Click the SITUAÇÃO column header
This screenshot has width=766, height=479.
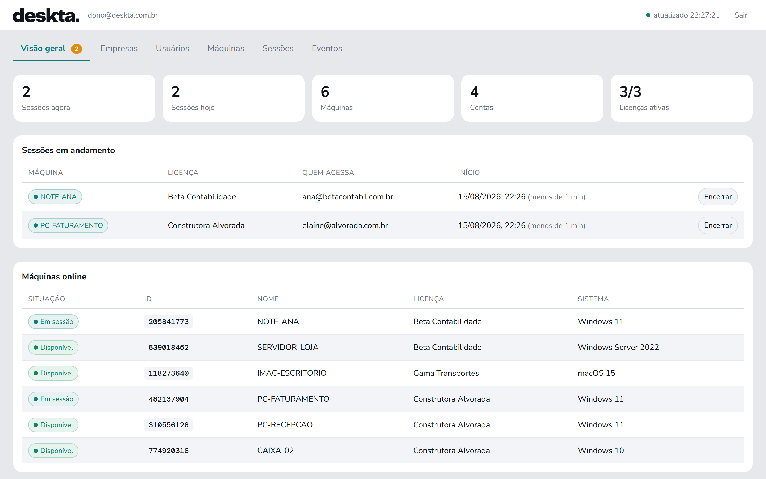[x=47, y=299]
